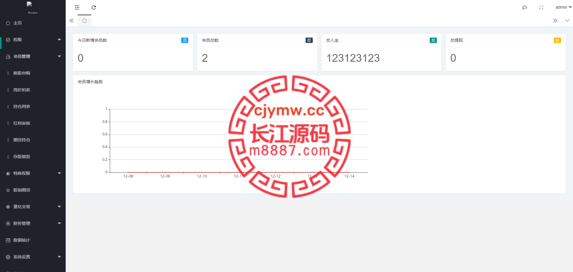This screenshot has height=272, width=573.
Task: Click the 0.4 y-axis label
Action: (x=105, y=147)
